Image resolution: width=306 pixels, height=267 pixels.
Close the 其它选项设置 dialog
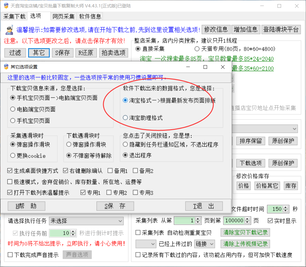point(223,67)
